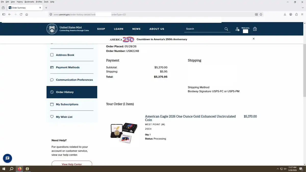Open the Windows notification center
This screenshot has height=172, width=306.
coord(301,169)
